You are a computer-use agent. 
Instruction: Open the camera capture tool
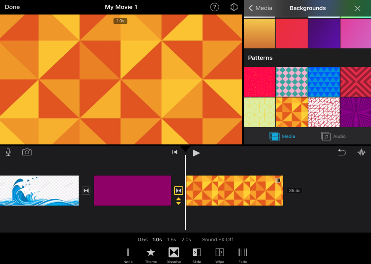click(x=27, y=152)
